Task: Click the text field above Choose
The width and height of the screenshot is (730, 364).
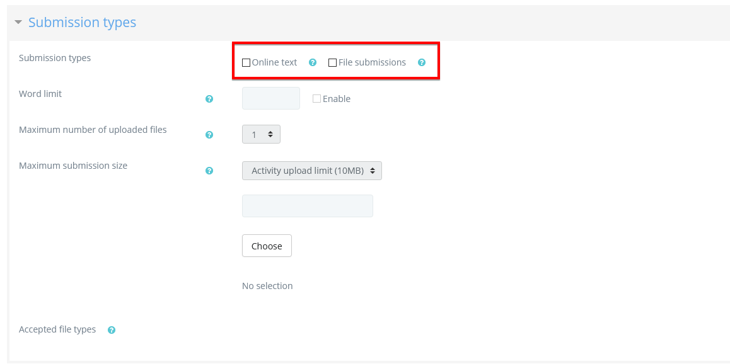Action: [308, 206]
